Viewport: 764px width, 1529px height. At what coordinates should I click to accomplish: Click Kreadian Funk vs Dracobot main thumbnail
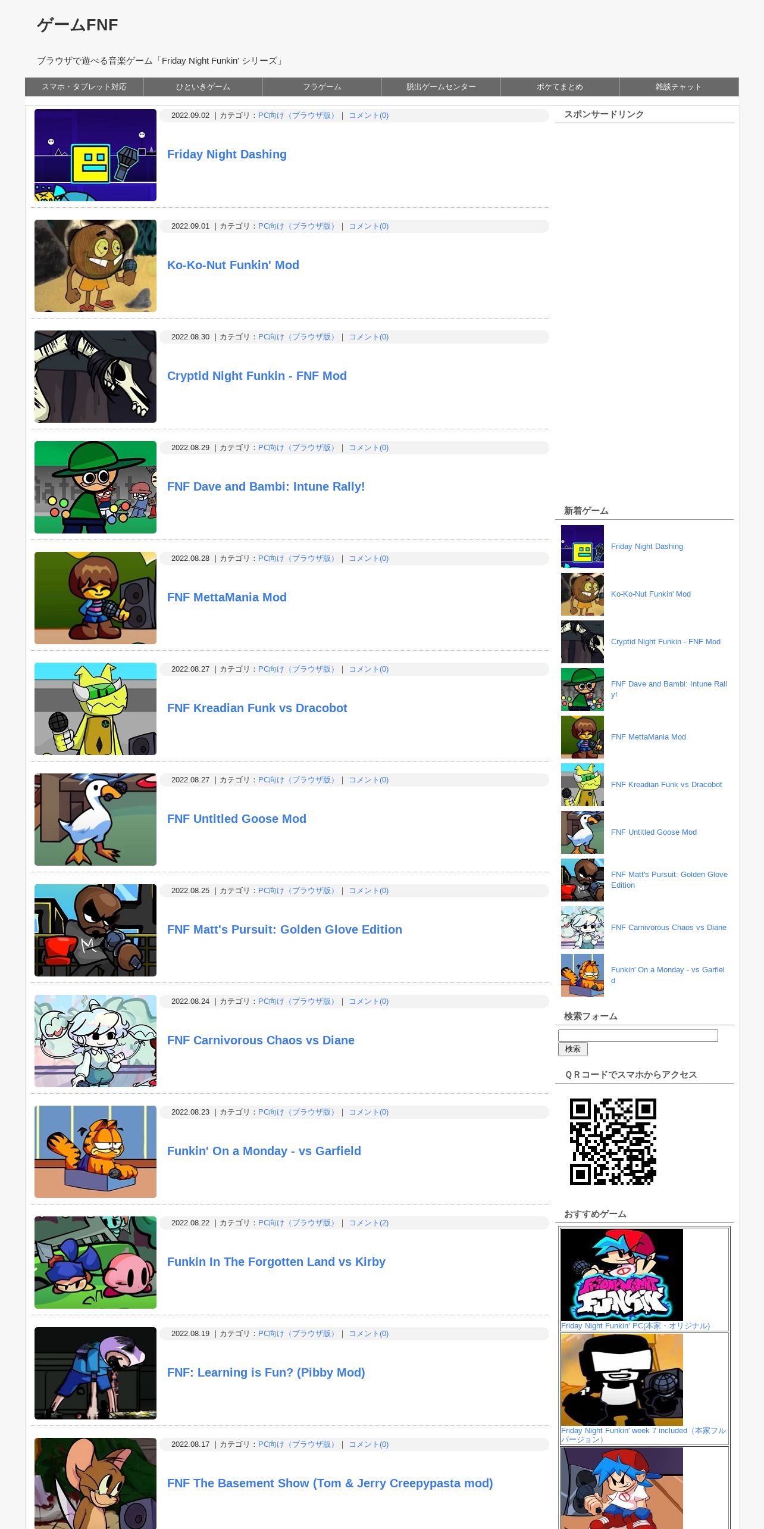tap(95, 709)
